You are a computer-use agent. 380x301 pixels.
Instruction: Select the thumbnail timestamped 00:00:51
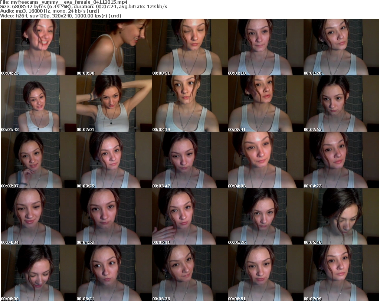pyautogui.click(x=190, y=47)
